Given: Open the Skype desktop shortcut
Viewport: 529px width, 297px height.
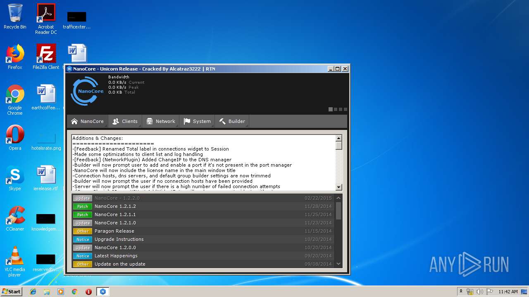Looking at the screenshot, I should click(15, 178).
